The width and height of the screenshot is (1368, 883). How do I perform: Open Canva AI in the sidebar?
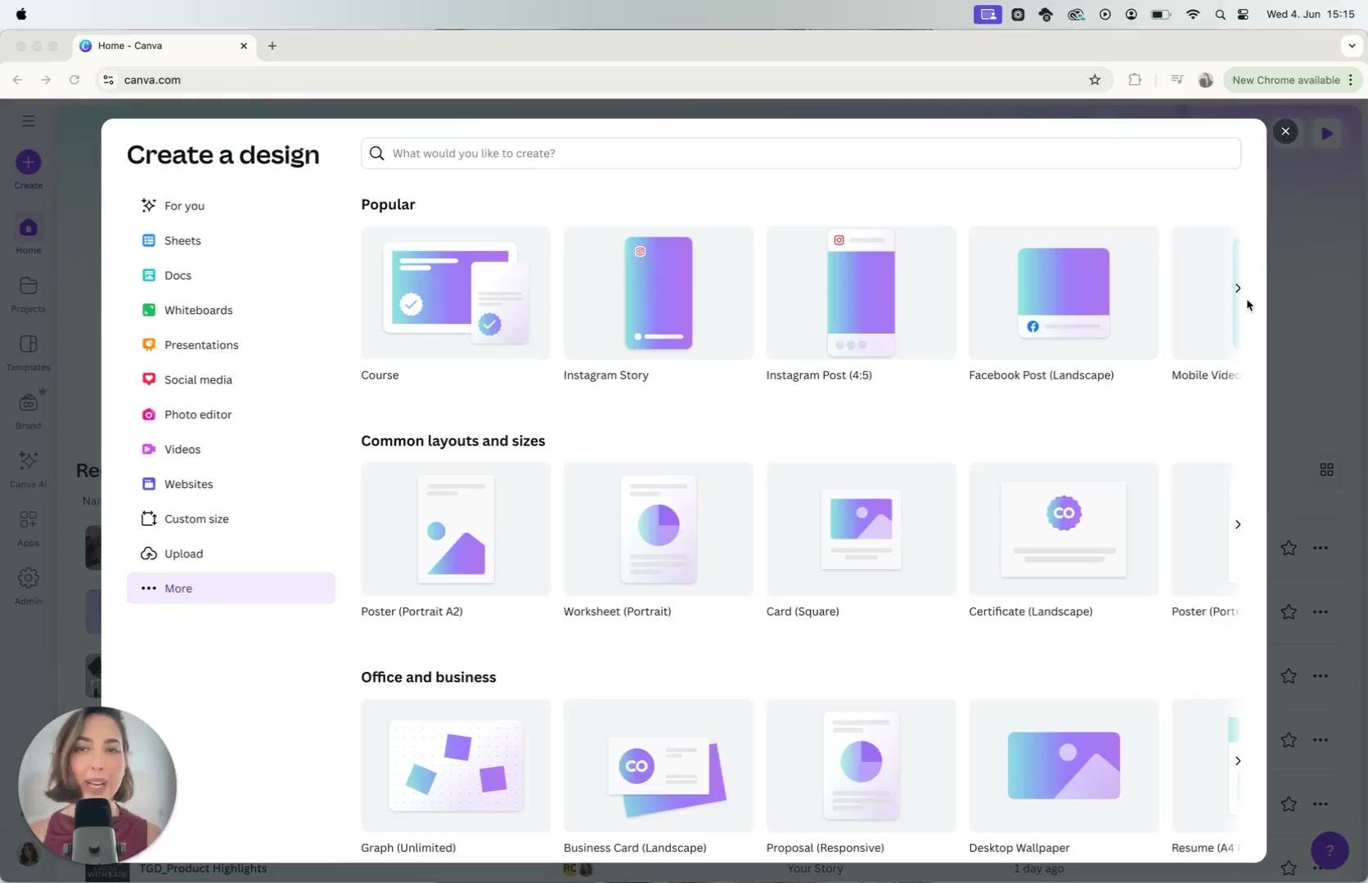(29, 468)
